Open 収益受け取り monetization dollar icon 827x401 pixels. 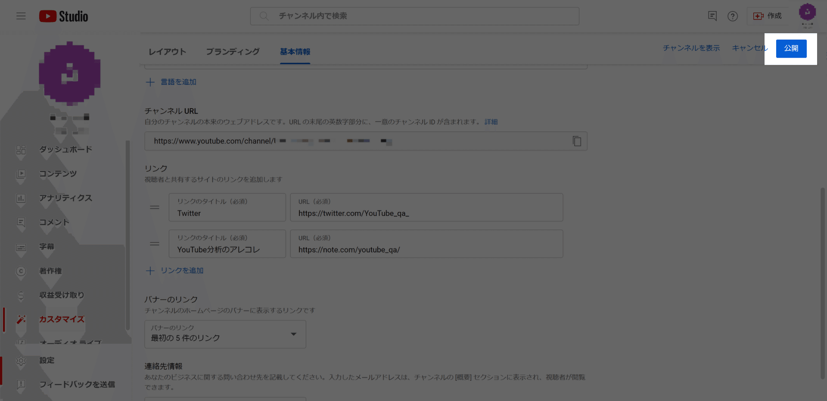(21, 295)
